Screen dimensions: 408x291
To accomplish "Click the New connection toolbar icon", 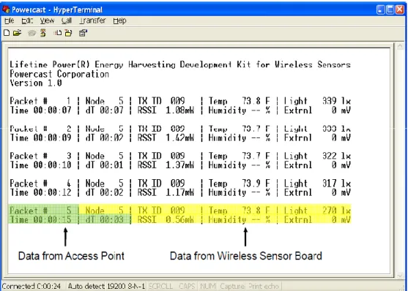I will point(7,33).
